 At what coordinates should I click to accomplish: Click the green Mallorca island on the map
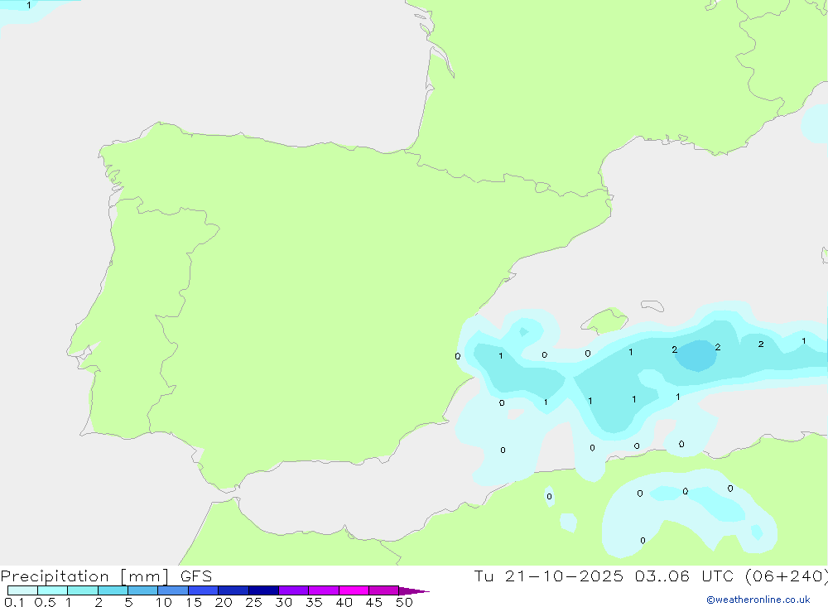point(605,320)
